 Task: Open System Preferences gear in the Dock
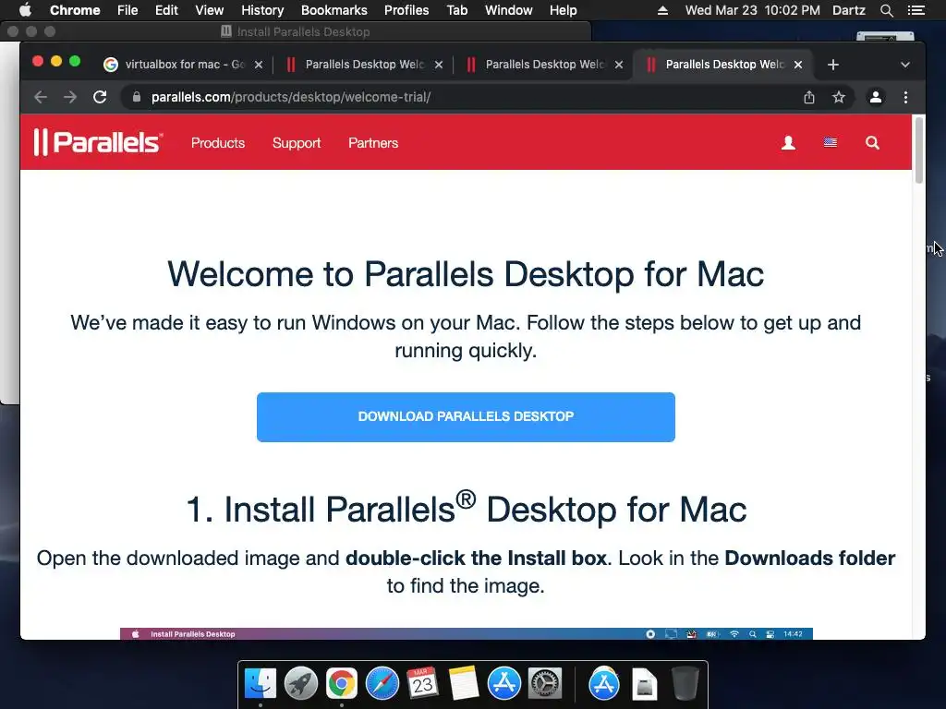[545, 684]
